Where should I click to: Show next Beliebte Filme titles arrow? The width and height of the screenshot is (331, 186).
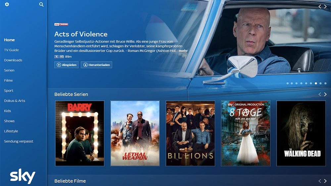pos(325,181)
